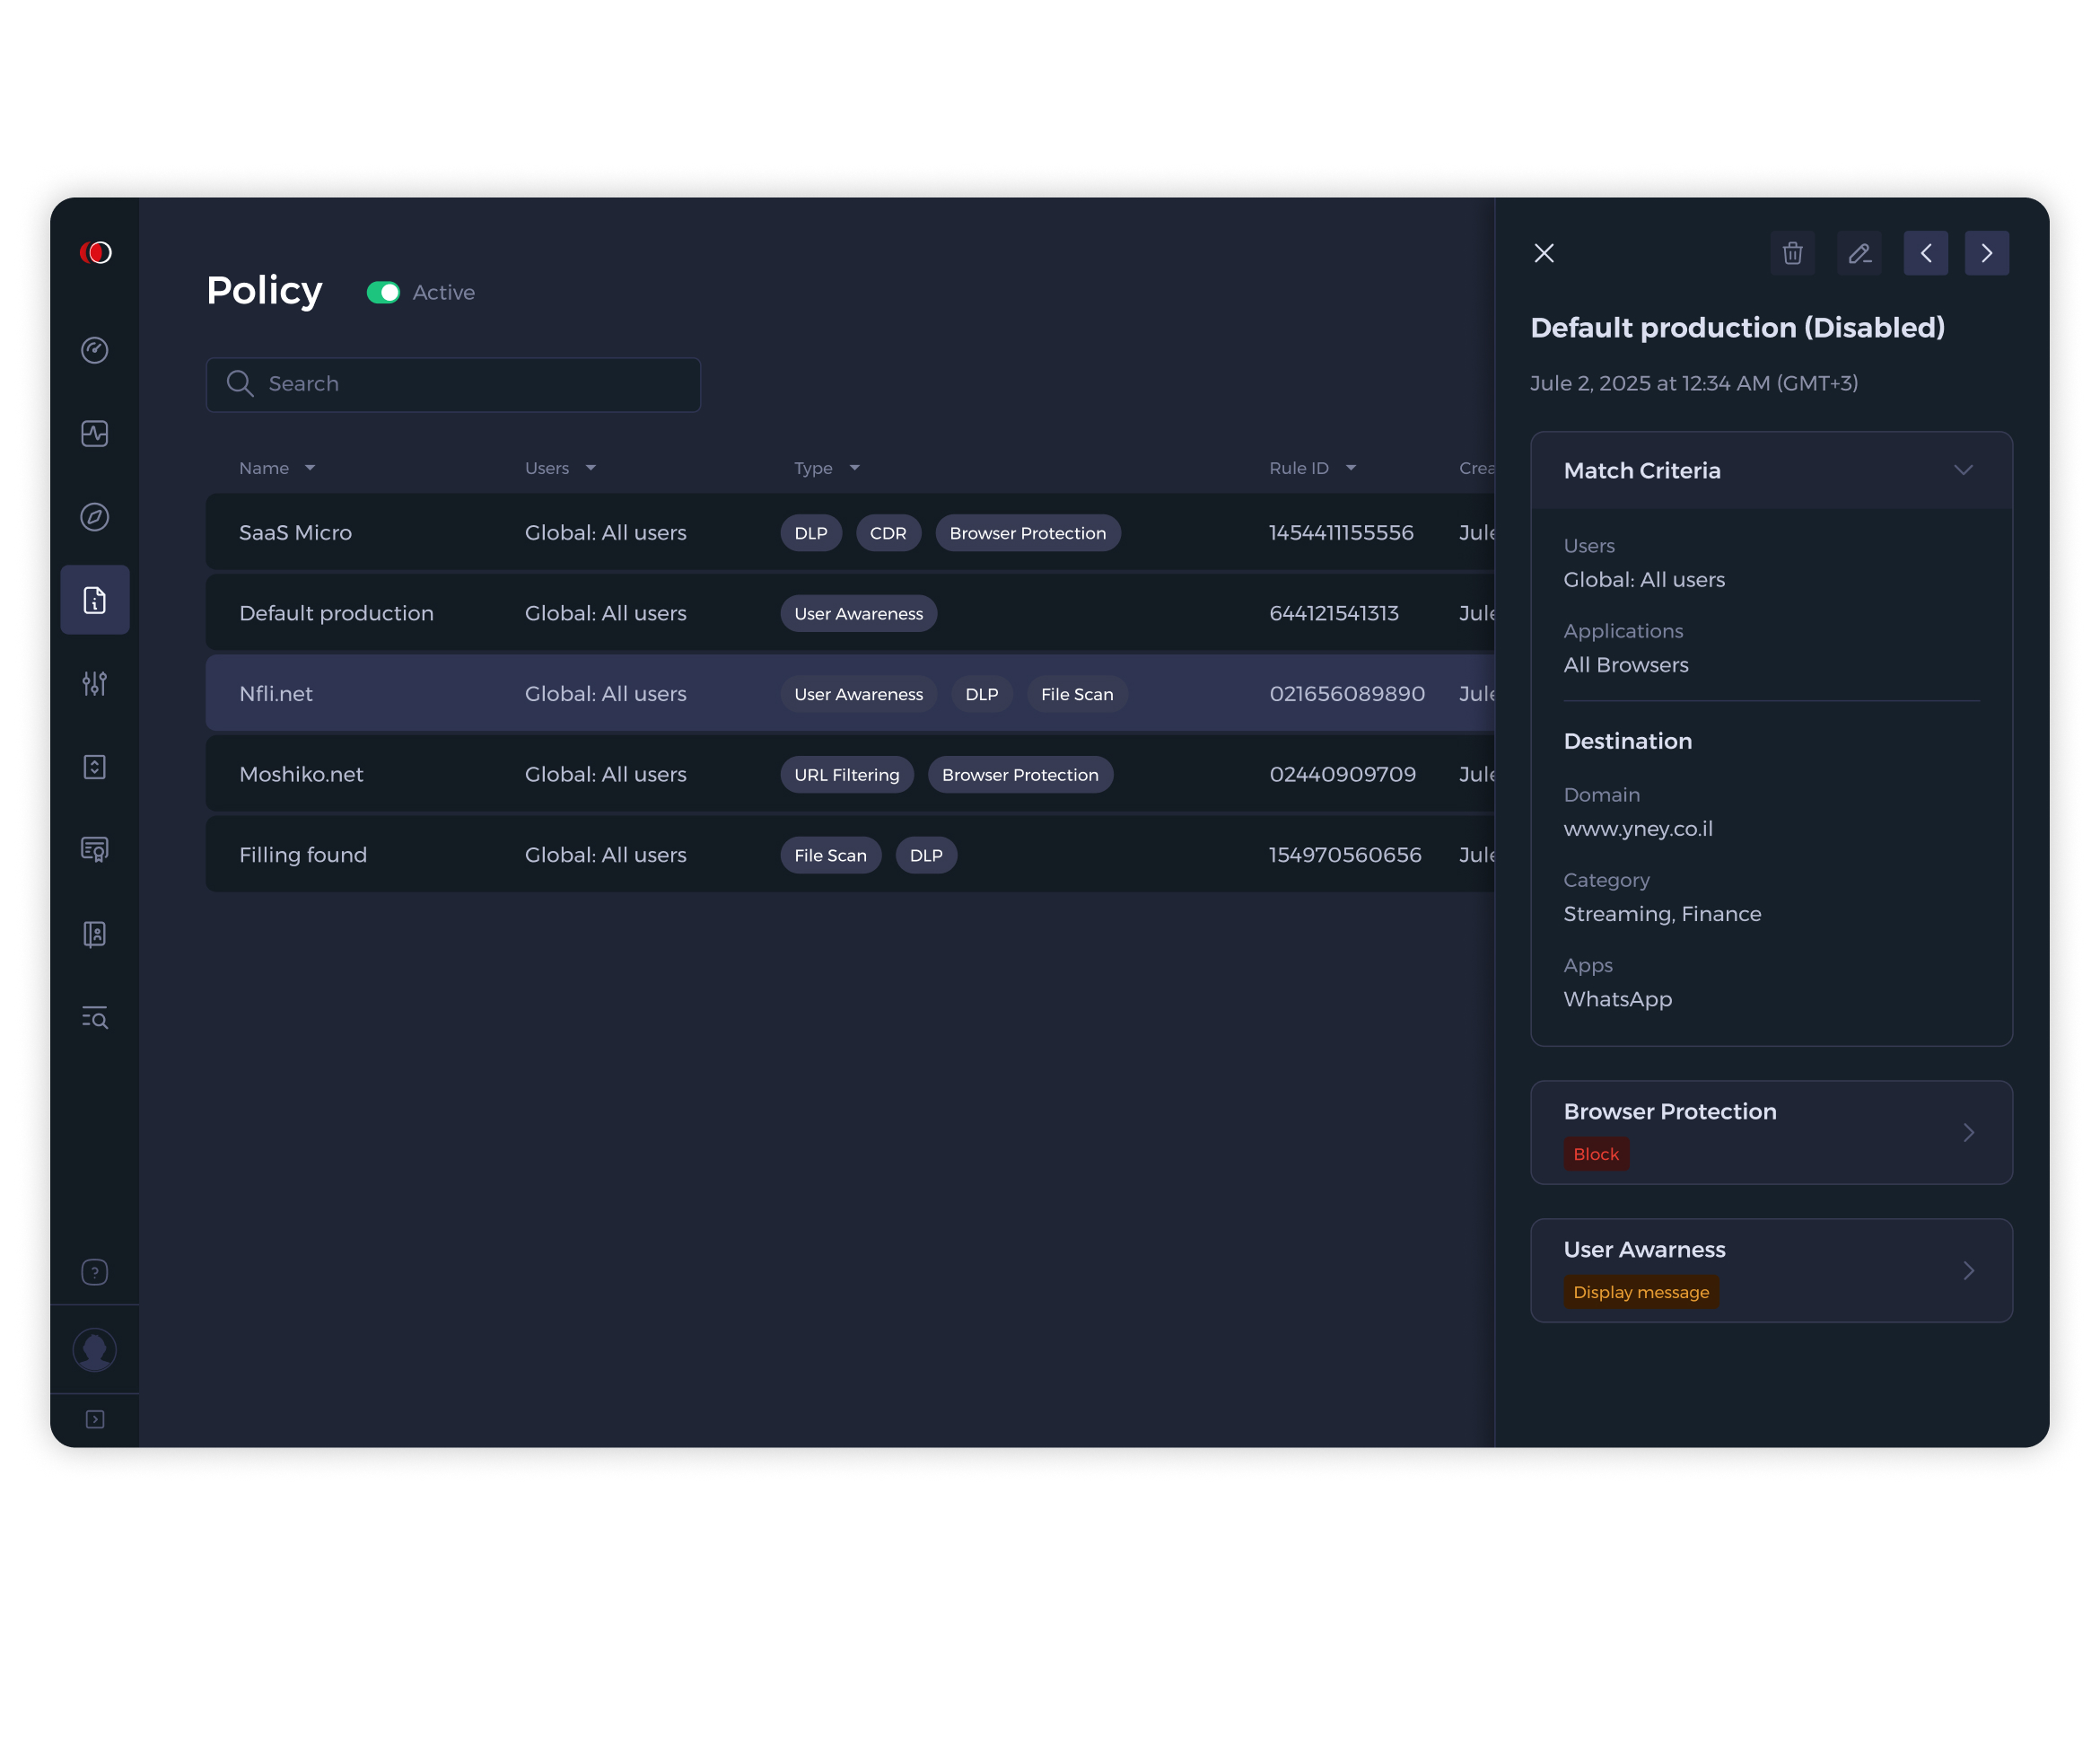Viewport: 2100px width, 1747px height.
Task: Close the rule details panel
Action: pyautogui.click(x=1544, y=253)
